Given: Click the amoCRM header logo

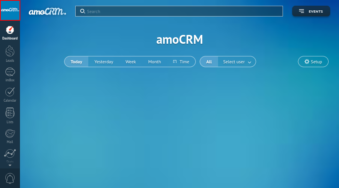Looking at the screenshot, I should [x=47, y=12].
